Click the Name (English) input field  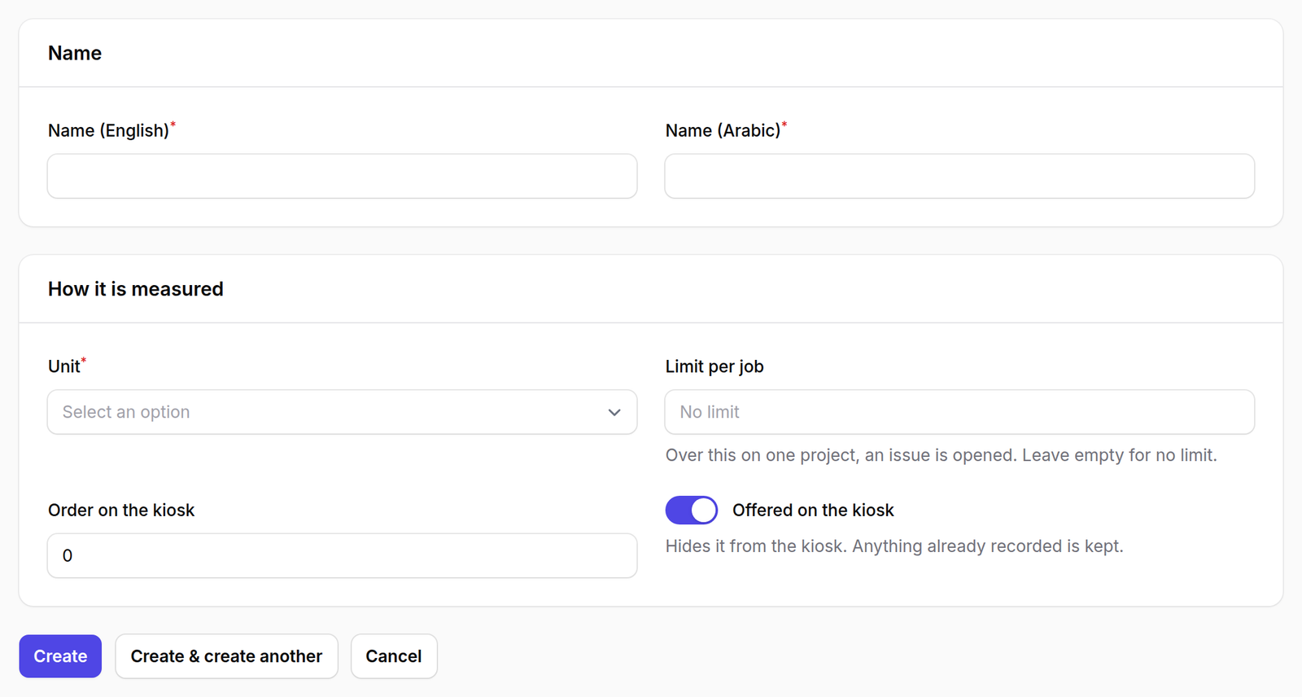pos(342,176)
